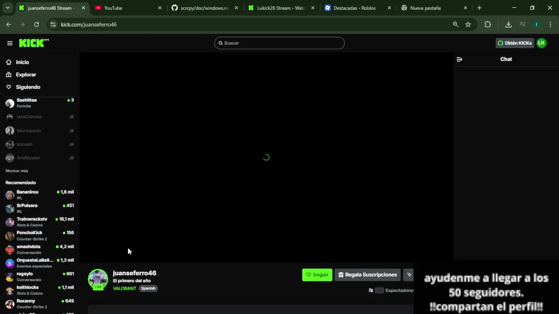
Task: Open the tab search dropdown arrow
Action: (x=7, y=8)
